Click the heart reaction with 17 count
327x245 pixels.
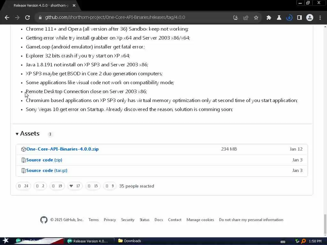75,186
